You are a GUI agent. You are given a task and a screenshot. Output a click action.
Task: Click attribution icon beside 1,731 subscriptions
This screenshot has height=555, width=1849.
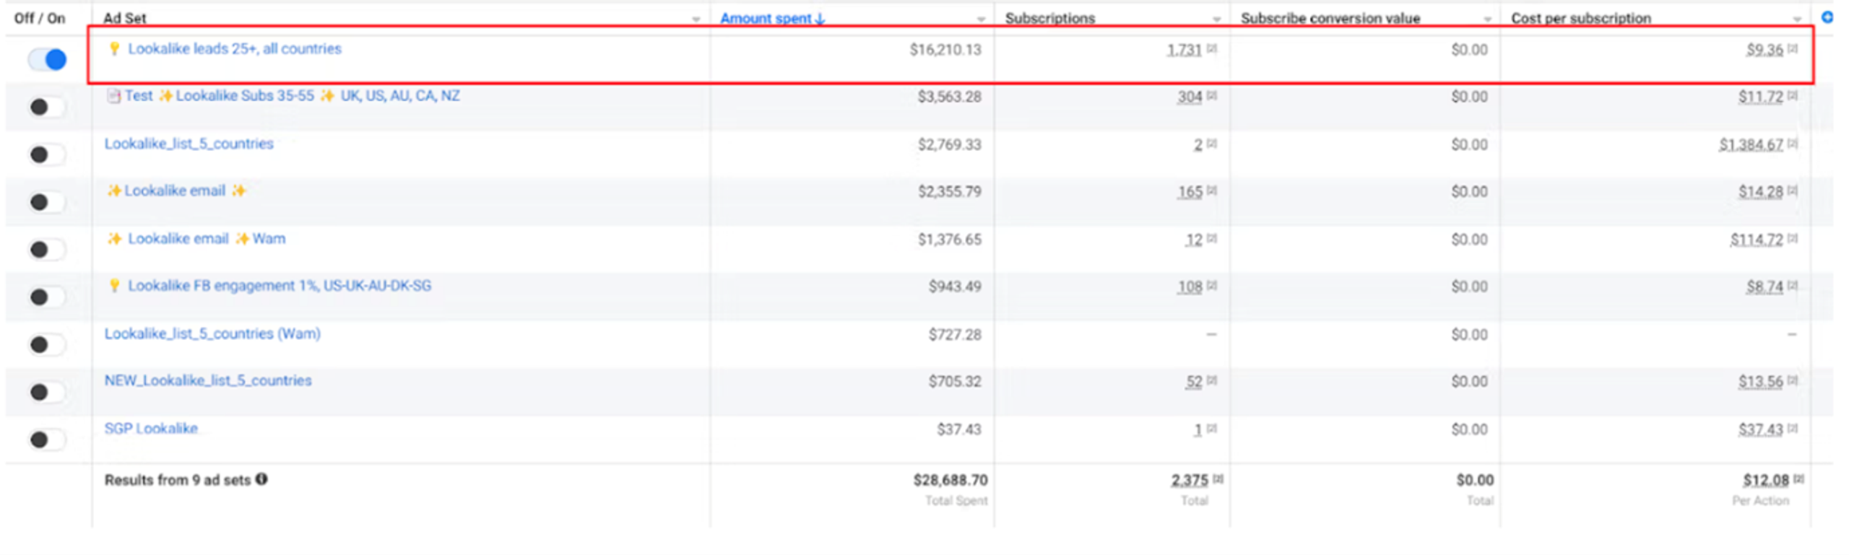point(1212,48)
